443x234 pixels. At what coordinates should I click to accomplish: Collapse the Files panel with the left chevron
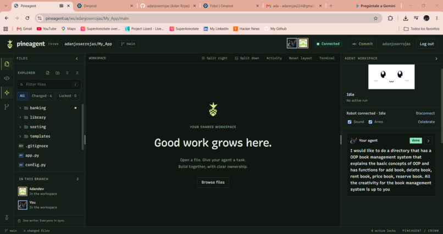(x=77, y=59)
